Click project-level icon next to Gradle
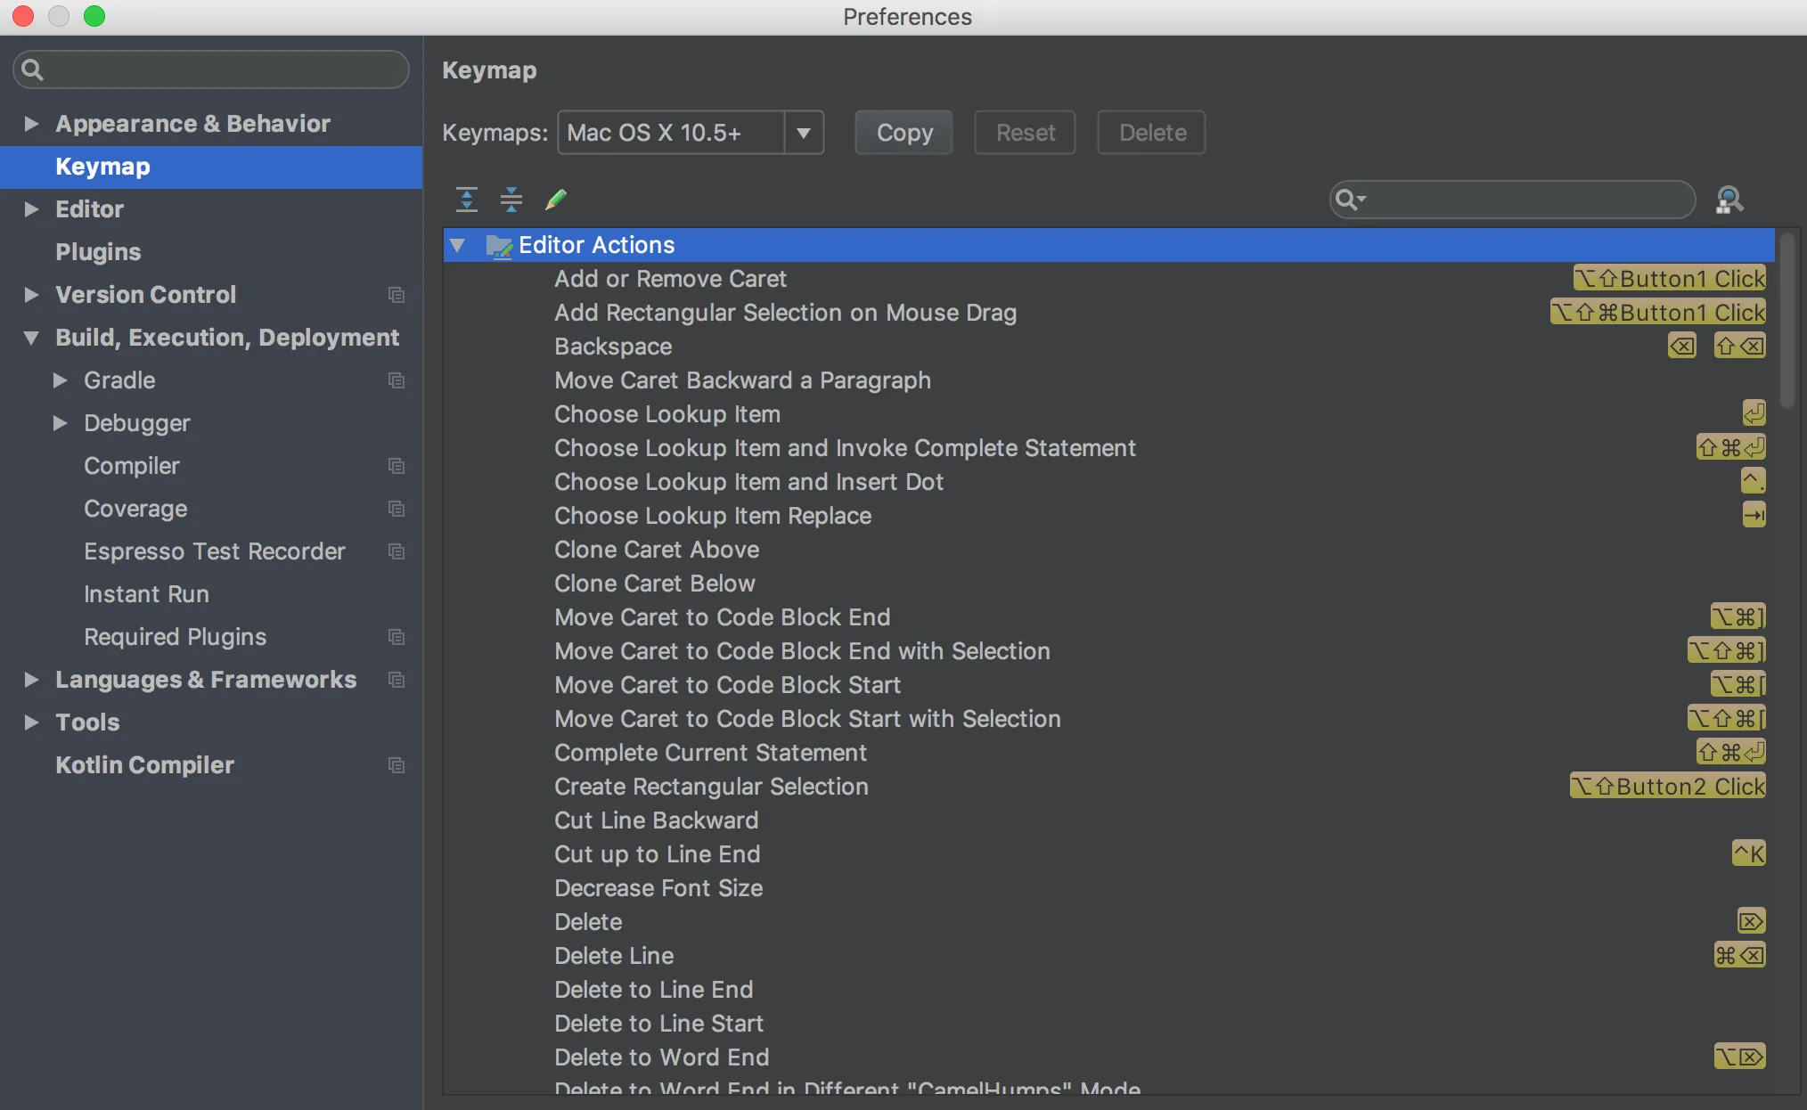 pos(397,380)
